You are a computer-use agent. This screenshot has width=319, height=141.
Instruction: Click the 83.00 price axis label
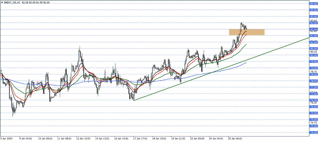click(x=313, y=17)
